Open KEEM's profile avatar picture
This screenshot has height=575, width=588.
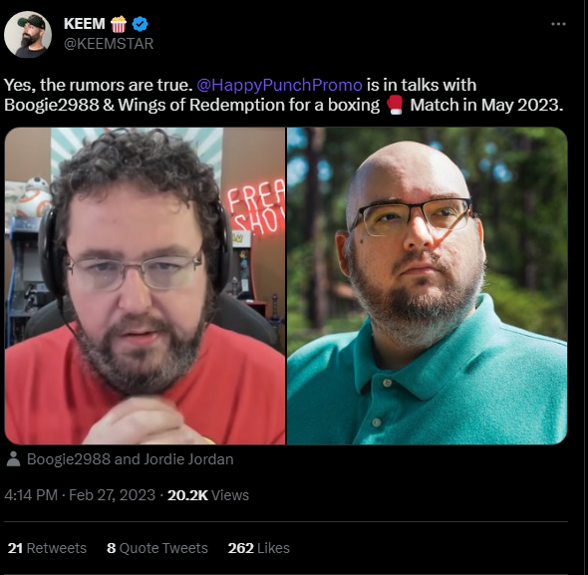28,34
